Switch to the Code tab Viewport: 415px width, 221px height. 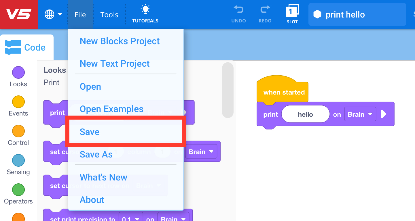[x=27, y=47]
